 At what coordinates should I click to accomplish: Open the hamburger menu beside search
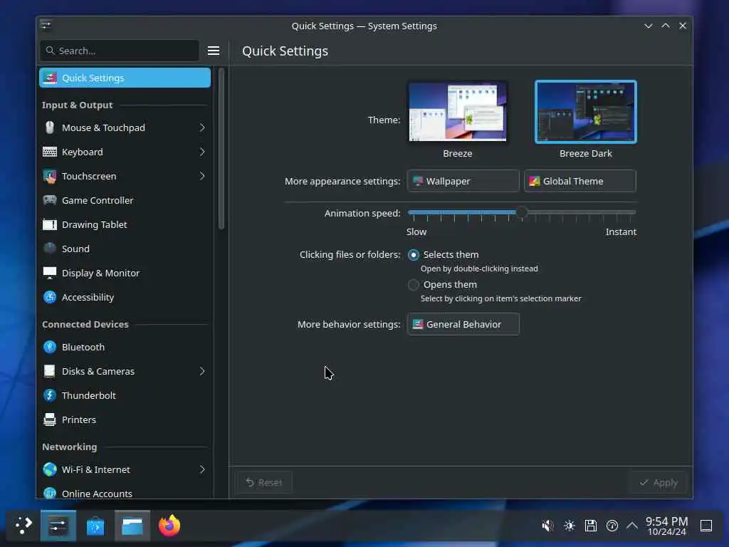[x=214, y=51]
